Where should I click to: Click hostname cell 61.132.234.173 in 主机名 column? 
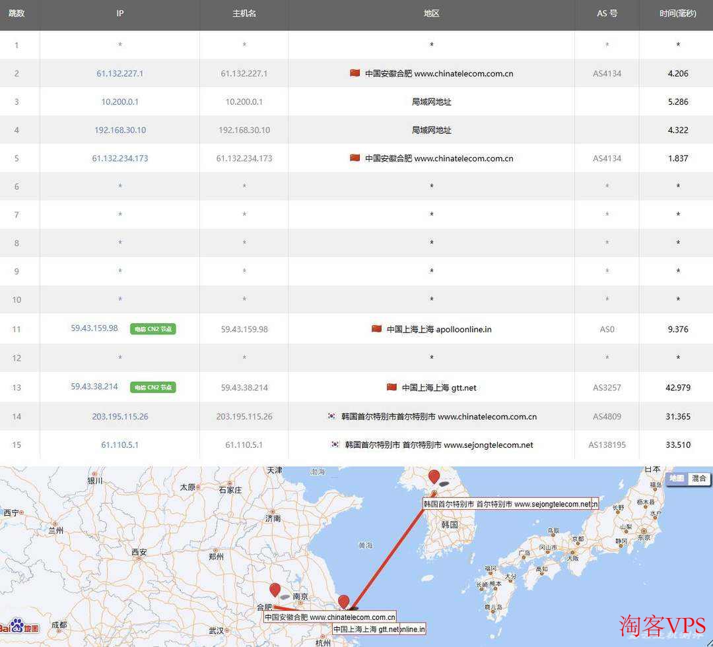244,158
